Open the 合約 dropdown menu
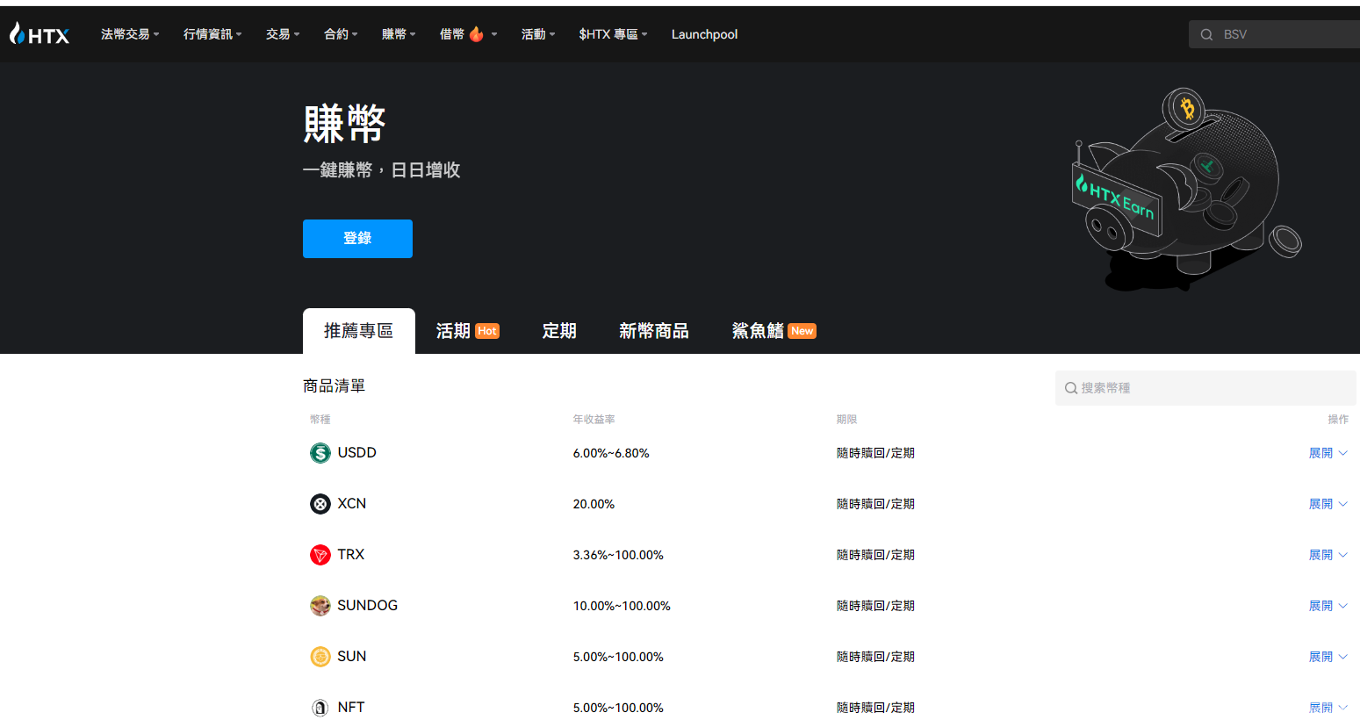Viewport: 1360px width, 727px height. (340, 34)
